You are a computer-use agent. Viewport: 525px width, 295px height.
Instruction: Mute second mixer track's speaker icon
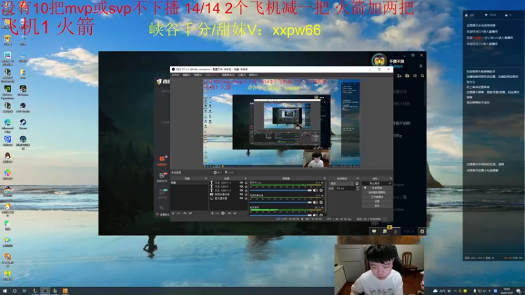pyautogui.click(x=315, y=203)
